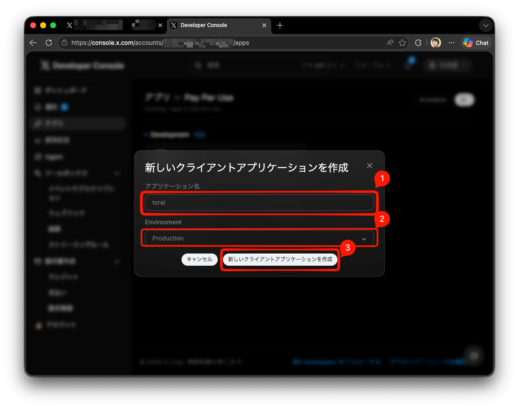Open the Copilot Chat button
Image resolution: width=519 pixels, height=409 pixels.
pos(476,43)
